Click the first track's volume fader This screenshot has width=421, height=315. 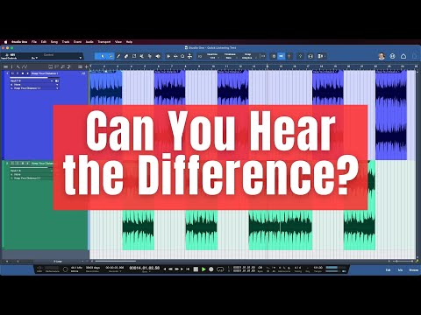pyautogui.click(x=29, y=78)
